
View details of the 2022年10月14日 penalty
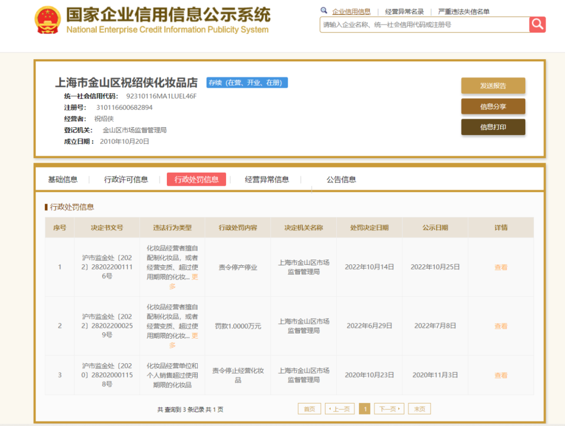click(x=501, y=267)
